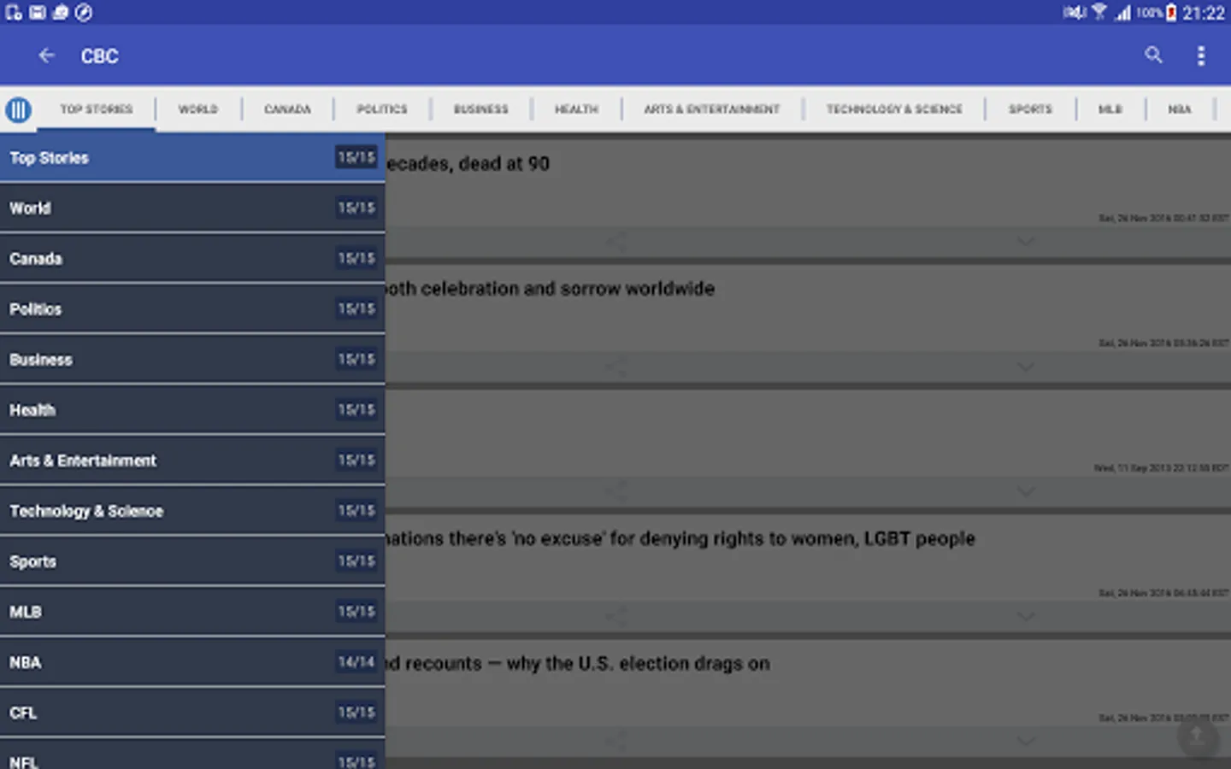Select Business in the drawer list
The width and height of the screenshot is (1231, 769).
[192, 360]
